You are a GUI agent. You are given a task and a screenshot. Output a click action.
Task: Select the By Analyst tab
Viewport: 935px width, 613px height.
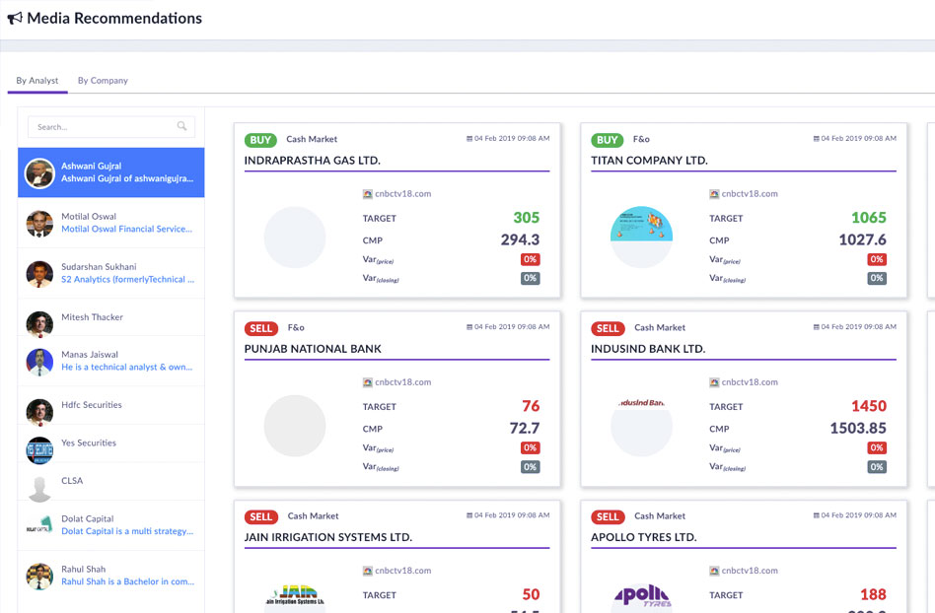(x=37, y=81)
